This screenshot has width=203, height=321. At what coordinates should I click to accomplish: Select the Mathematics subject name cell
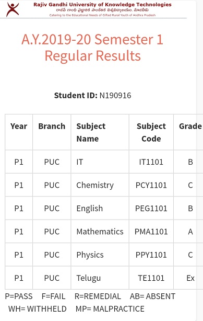(100, 232)
